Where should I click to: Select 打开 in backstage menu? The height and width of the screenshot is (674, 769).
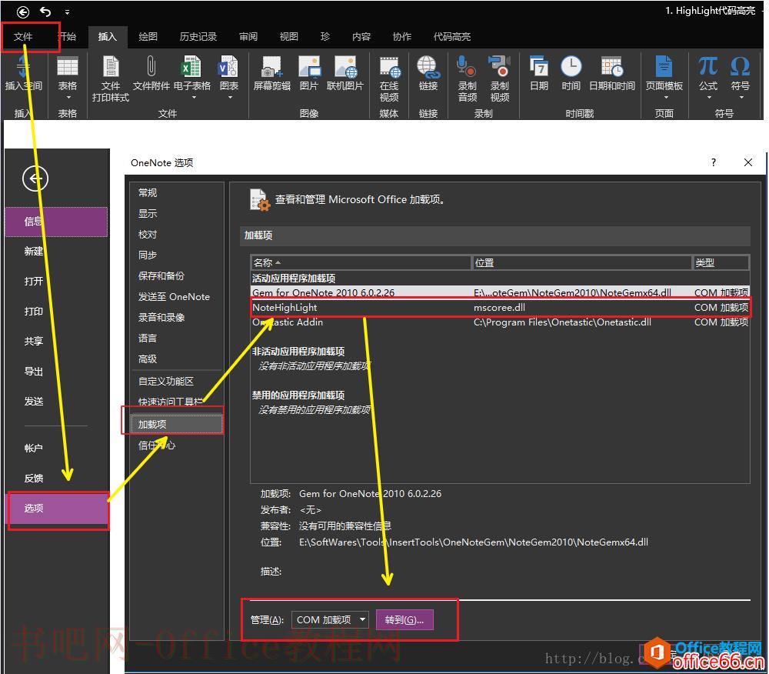pyautogui.click(x=33, y=282)
